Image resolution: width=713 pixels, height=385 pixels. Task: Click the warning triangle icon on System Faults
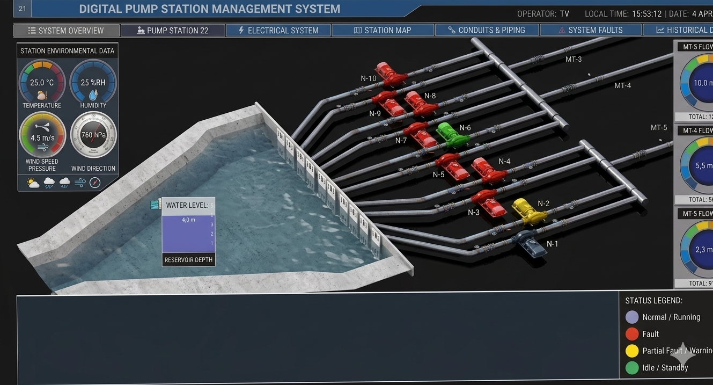pyautogui.click(x=562, y=30)
